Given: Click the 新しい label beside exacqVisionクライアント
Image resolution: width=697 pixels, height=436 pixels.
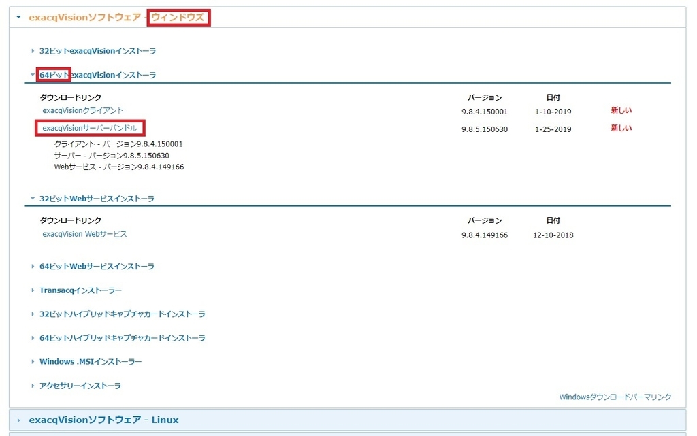Looking at the screenshot, I should click(621, 110).
